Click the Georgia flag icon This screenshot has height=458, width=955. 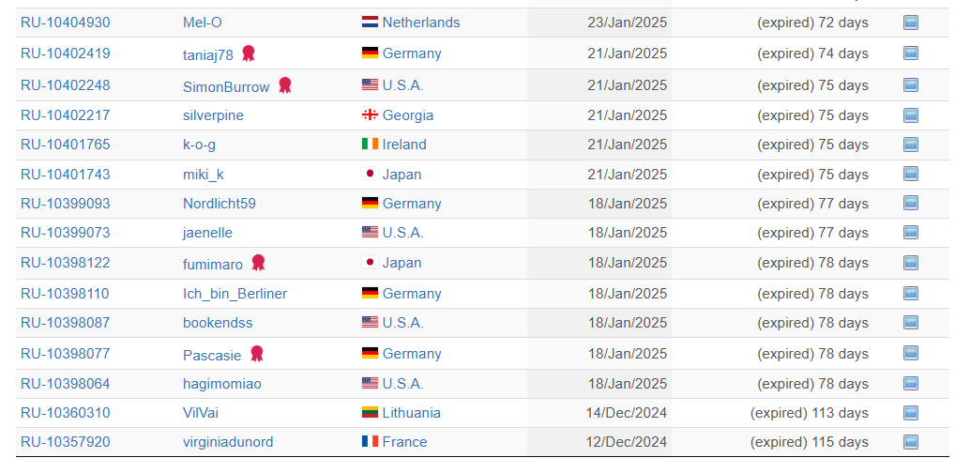pos(370,115)
